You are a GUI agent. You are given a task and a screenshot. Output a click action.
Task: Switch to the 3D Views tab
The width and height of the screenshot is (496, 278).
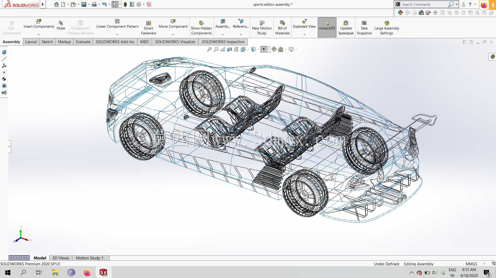[x=61, y=258]
